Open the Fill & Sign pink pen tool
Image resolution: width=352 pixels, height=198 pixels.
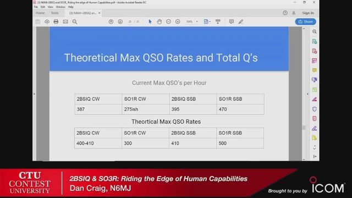pos(314,99)
